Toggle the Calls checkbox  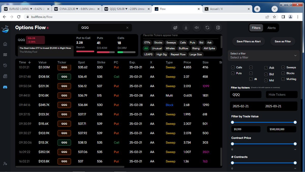click(233, 68)
